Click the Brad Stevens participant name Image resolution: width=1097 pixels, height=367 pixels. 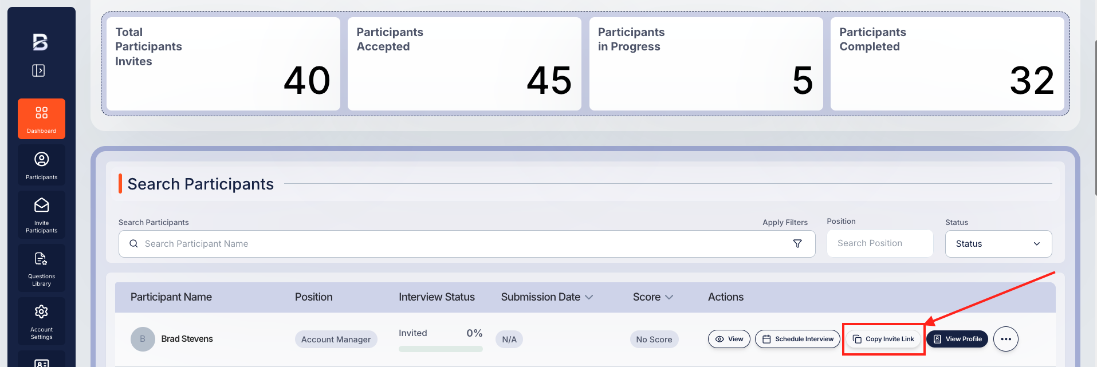coord(187,339)
